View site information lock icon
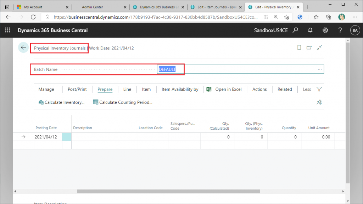Screen dimensions: 363x204 coord(48,17)
